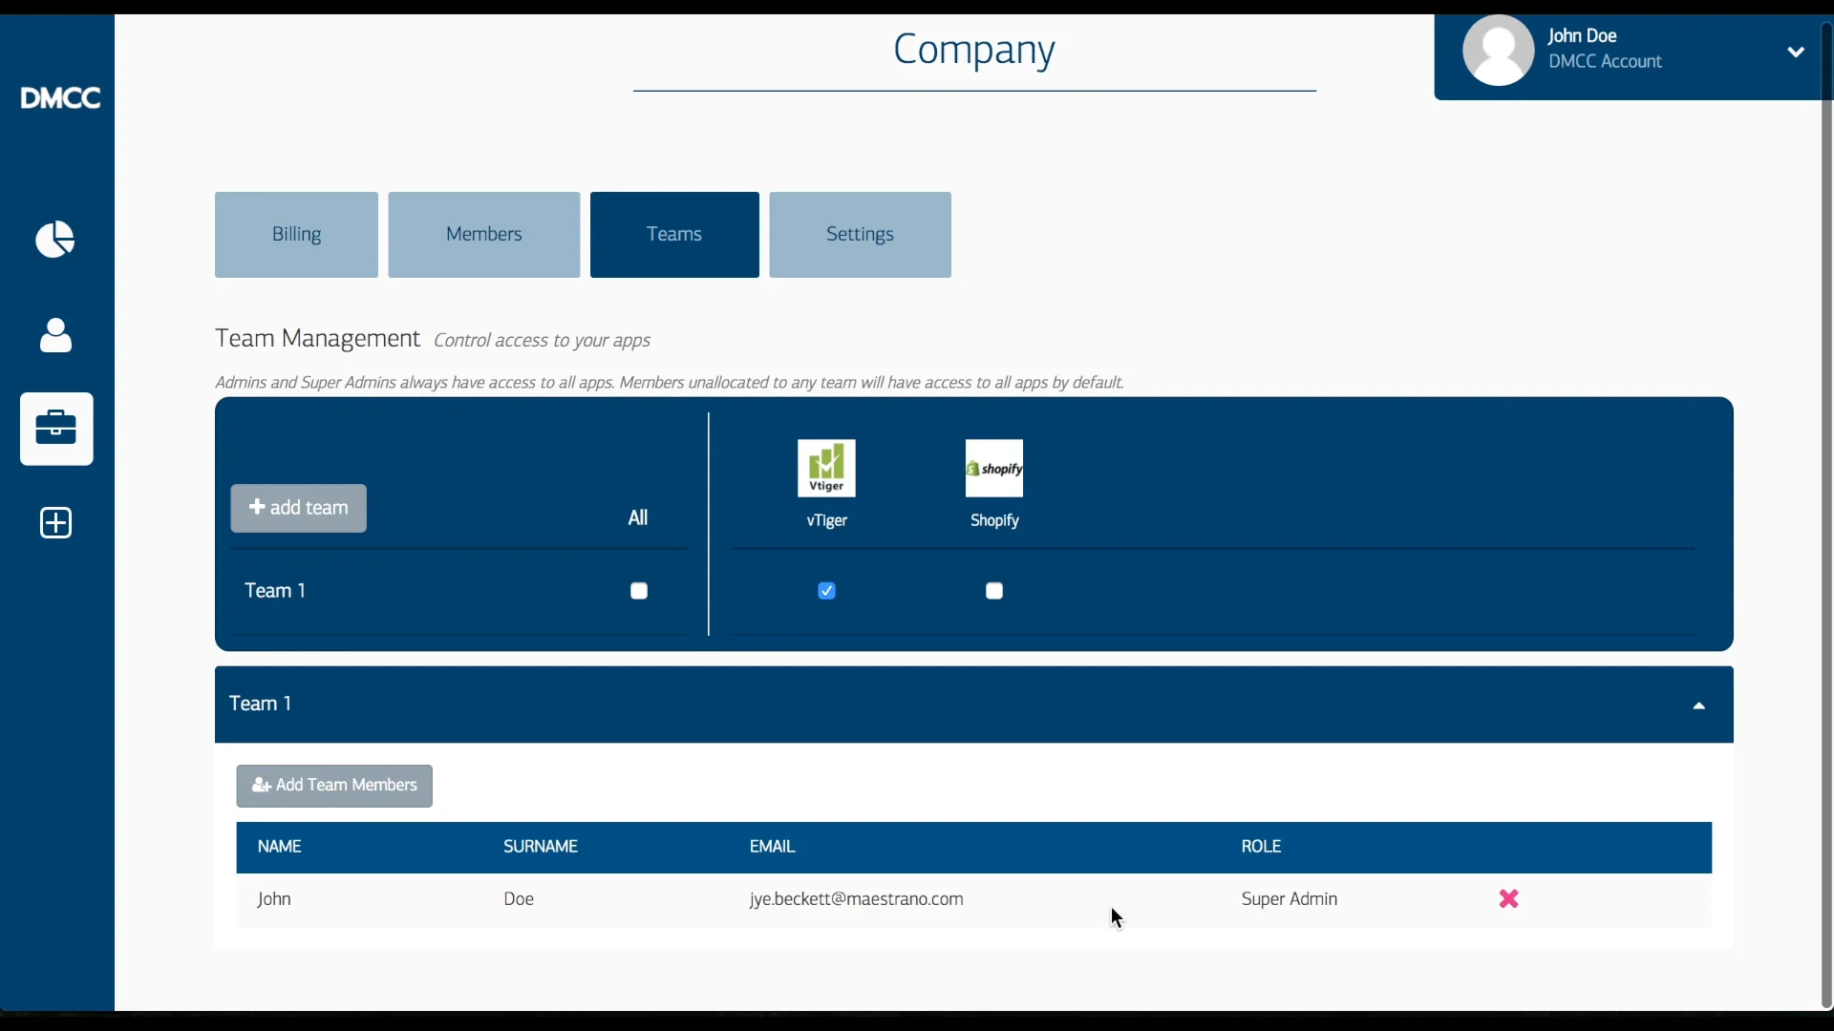The height and width of the screenshot is (1031, 1834).
Task: Open the John Doe account dropdown arrow
Action: 1796,52
